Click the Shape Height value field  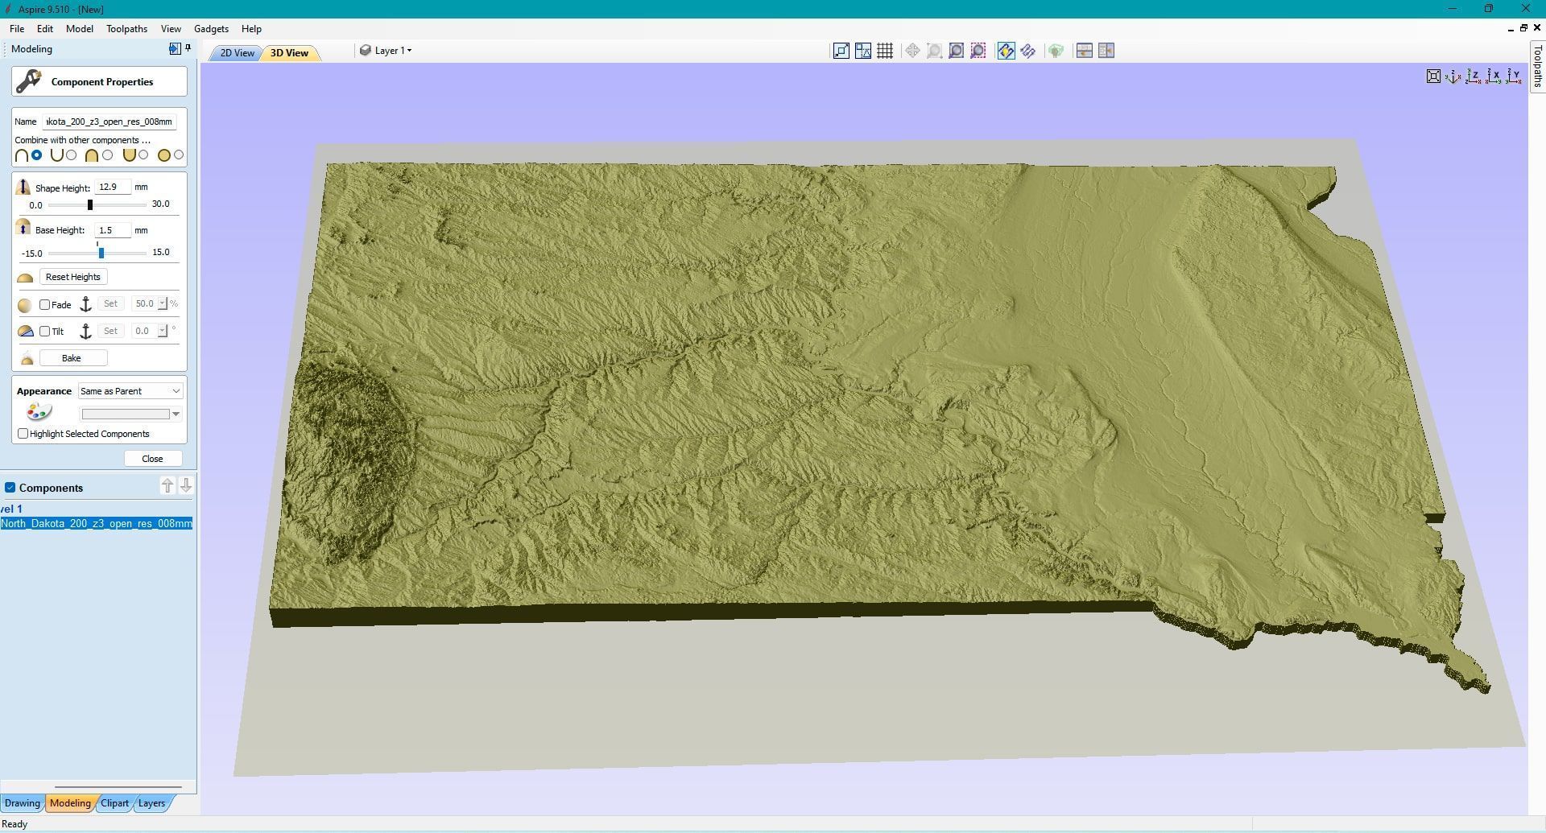click(112, 187)
